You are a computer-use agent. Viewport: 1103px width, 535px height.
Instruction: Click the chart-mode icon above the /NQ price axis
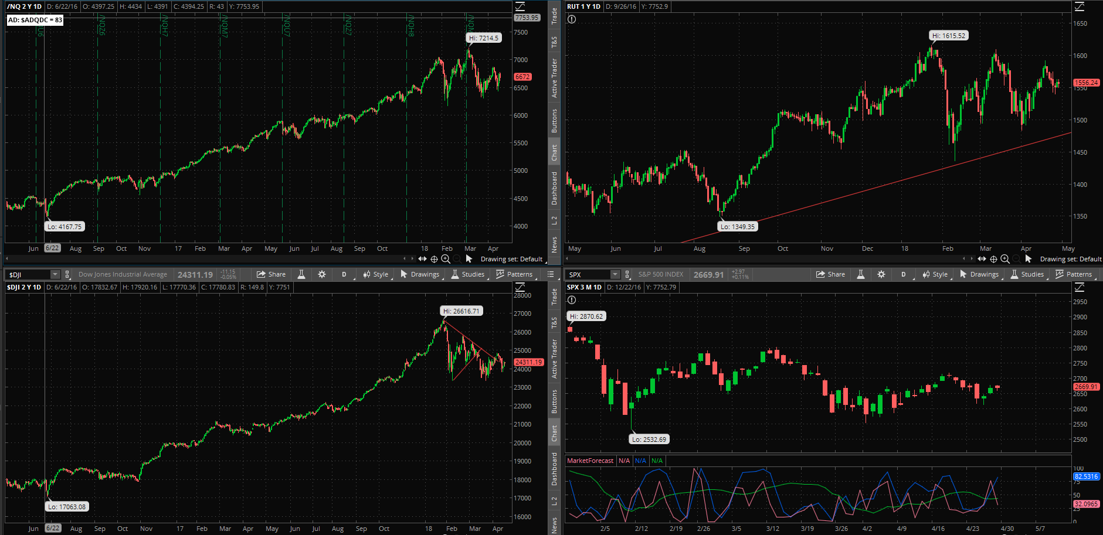[520, 6]
